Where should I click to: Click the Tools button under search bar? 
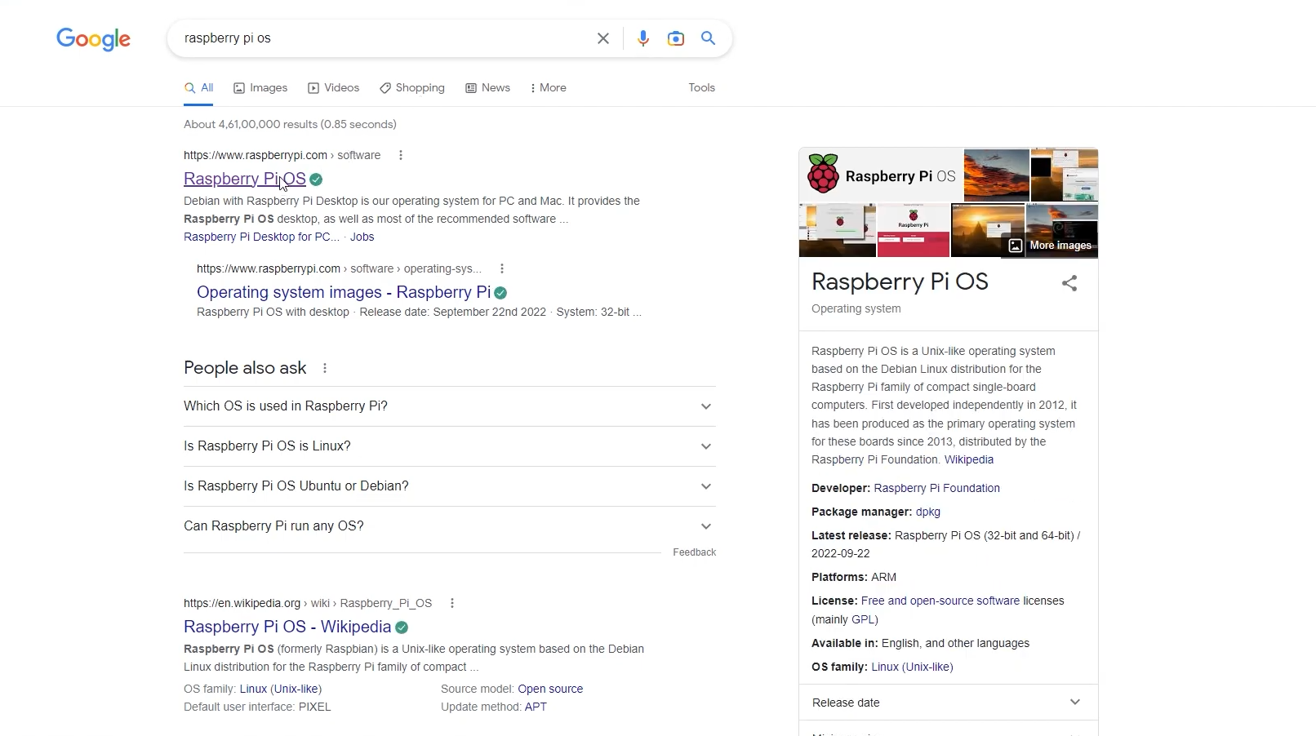coord(701,88)
